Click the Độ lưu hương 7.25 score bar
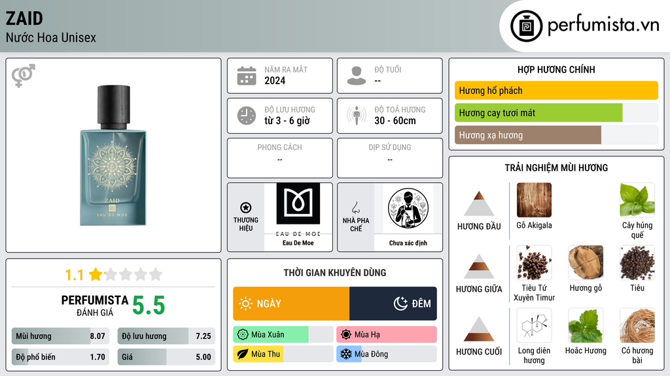670x376 pixels. point(166,336)
